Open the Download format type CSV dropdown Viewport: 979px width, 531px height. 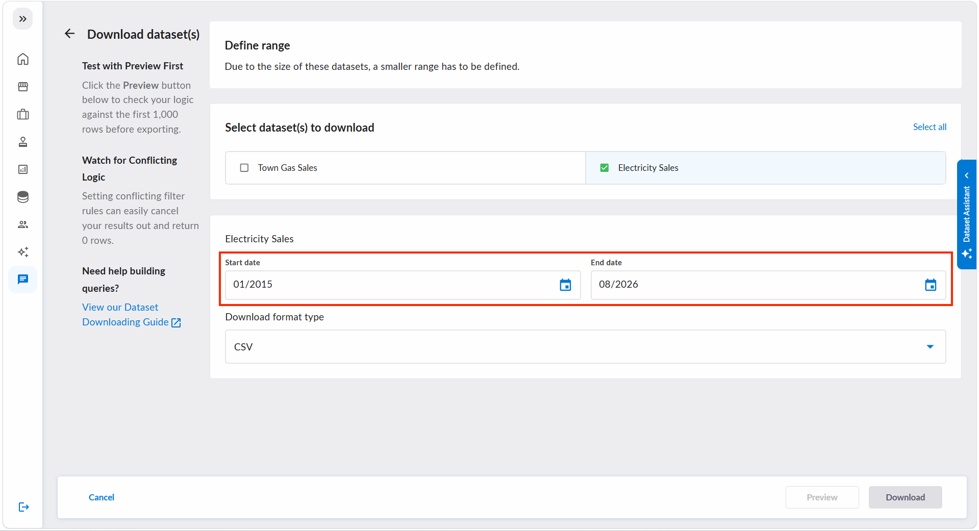click(585, 347)
